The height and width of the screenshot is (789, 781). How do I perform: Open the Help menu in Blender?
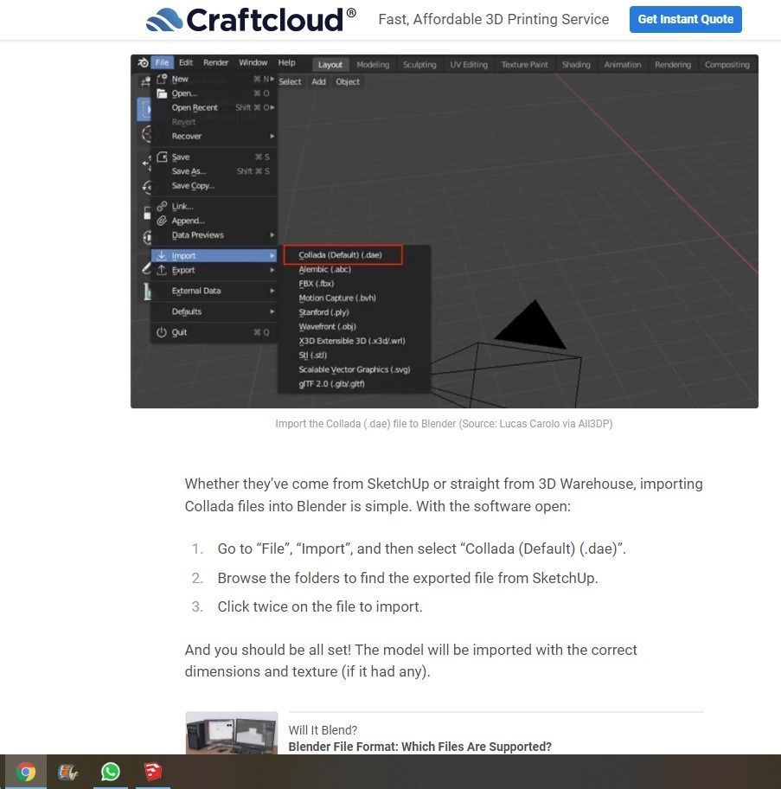[286, 62]
